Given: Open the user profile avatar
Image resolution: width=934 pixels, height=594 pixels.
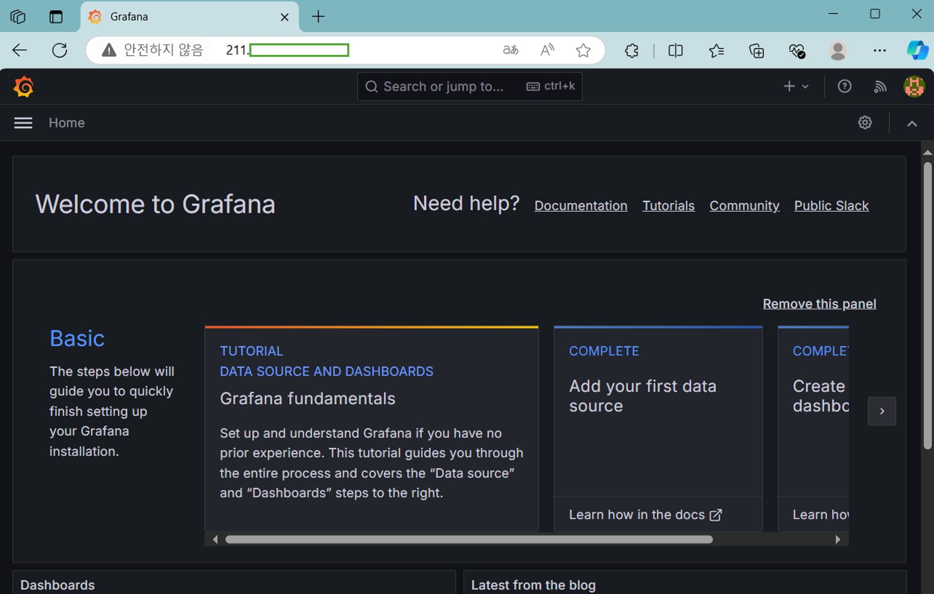Looking at the screenshot, I should [914, 87].
